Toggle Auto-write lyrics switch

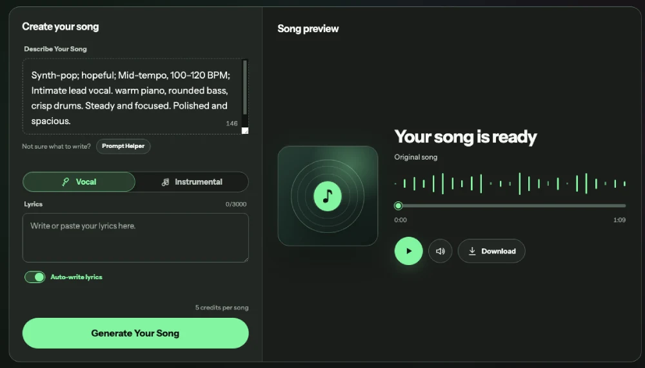point(35,277)
